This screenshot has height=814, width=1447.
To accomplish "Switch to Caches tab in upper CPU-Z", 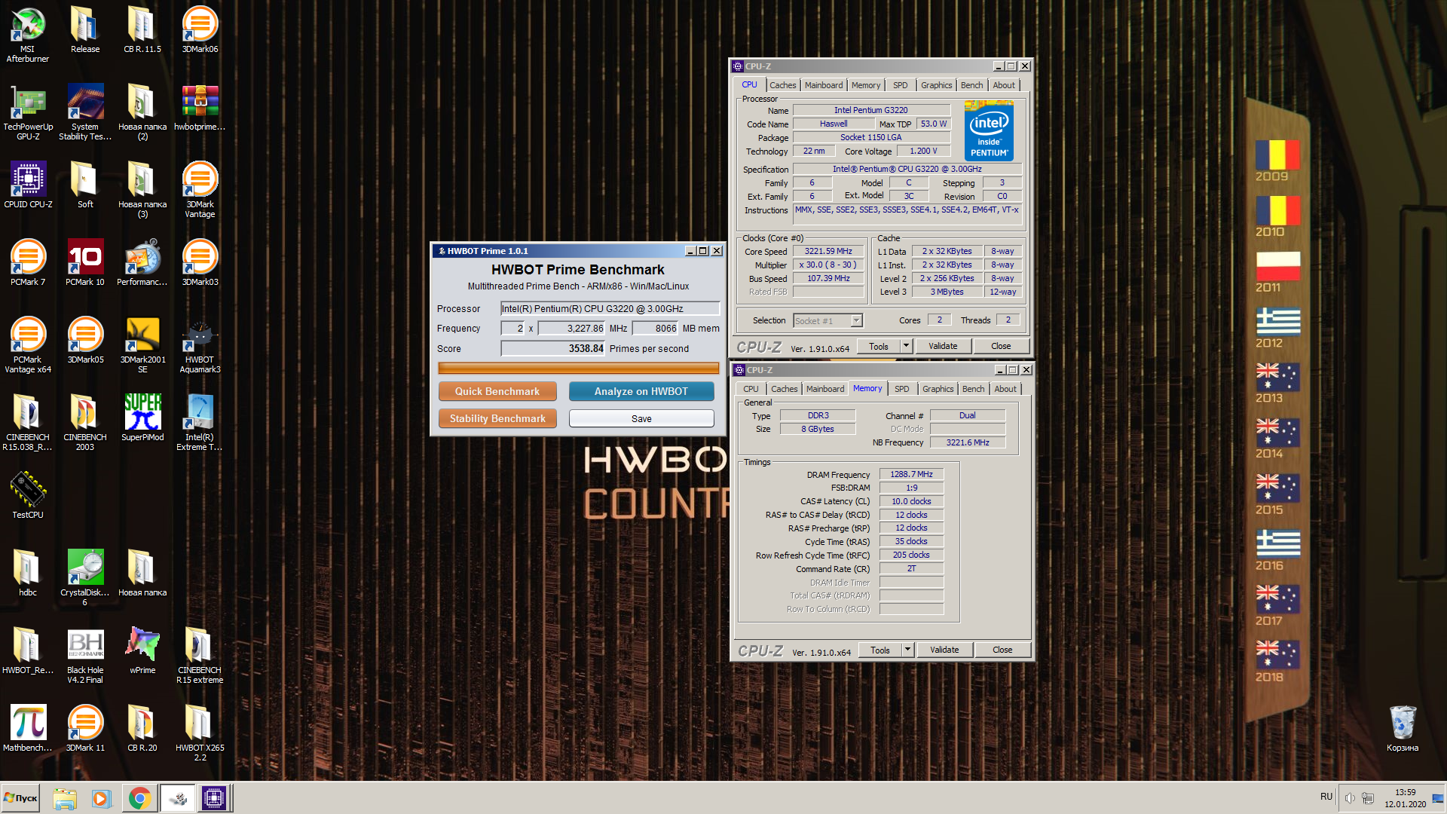I will 782,85.
